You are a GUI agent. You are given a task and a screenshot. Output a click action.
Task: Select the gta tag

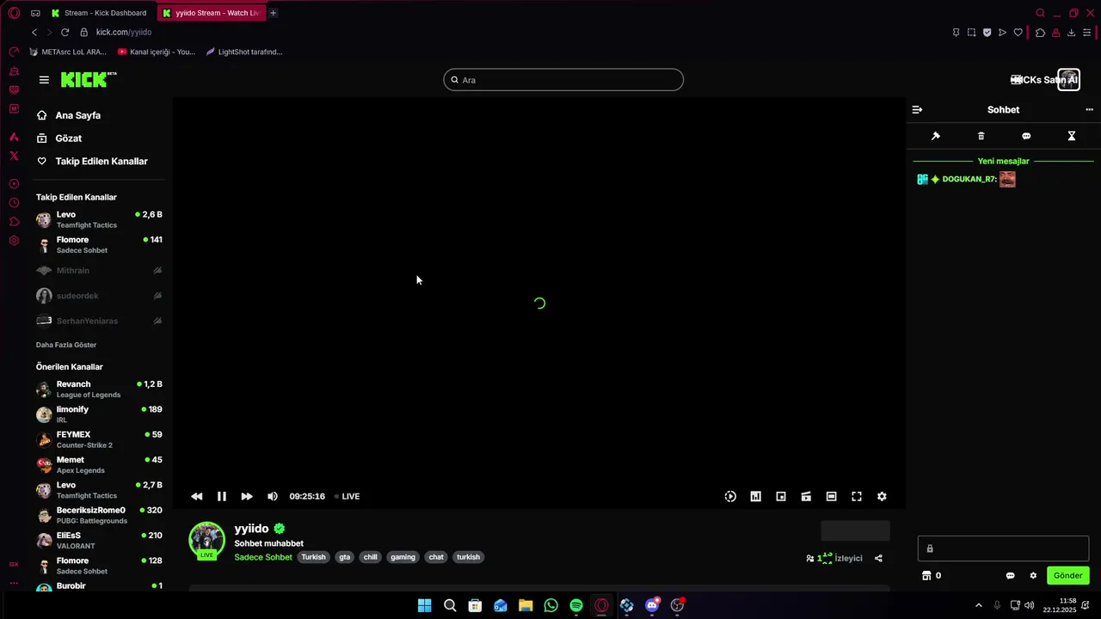click(x=344, y=557)
